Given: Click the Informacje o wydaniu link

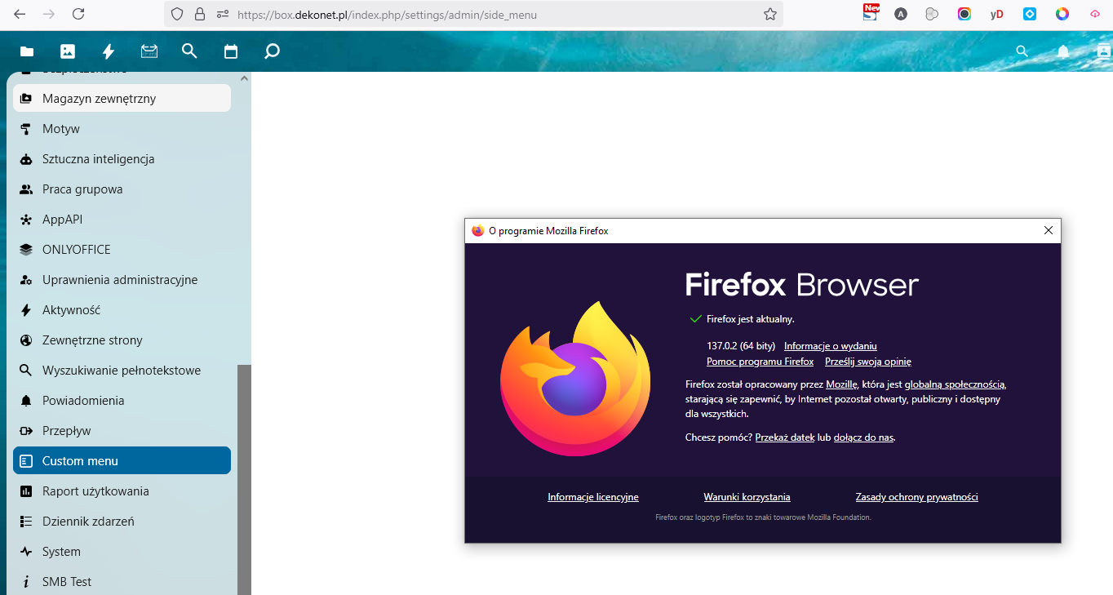Looking at the screenshot, I should point(830,346).
